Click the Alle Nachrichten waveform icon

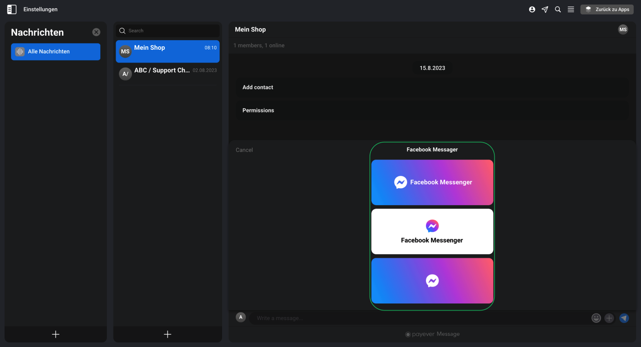[x=20, y=51]
